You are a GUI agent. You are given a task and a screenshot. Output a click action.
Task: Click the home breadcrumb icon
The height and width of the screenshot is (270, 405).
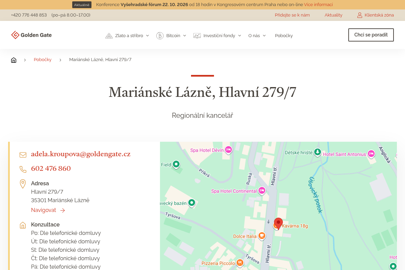[x=13, y=60]
